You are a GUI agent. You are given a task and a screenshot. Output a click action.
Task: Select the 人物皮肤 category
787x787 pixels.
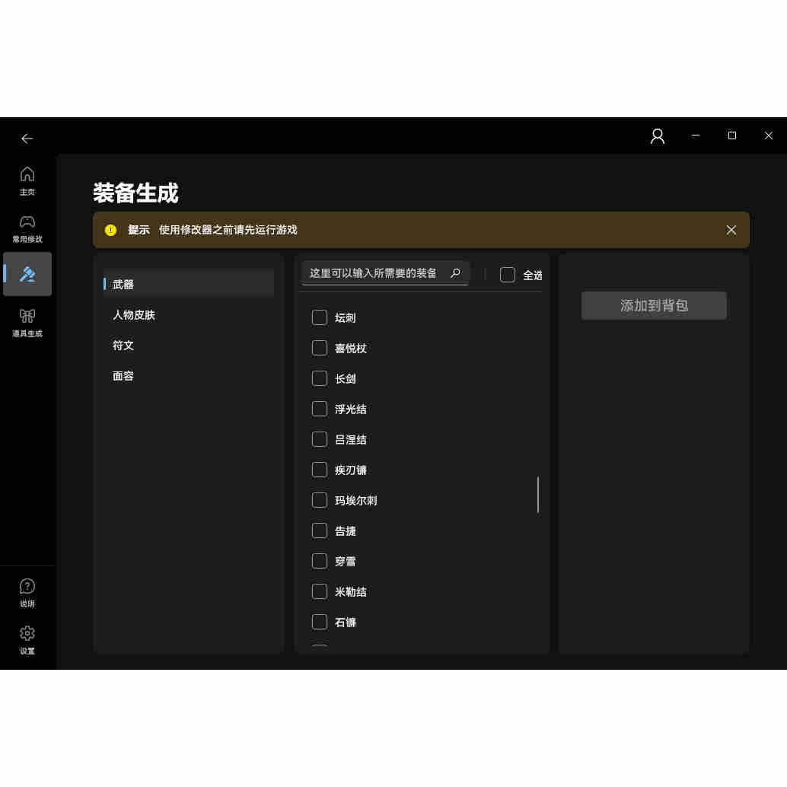click(x=188, y=314)
